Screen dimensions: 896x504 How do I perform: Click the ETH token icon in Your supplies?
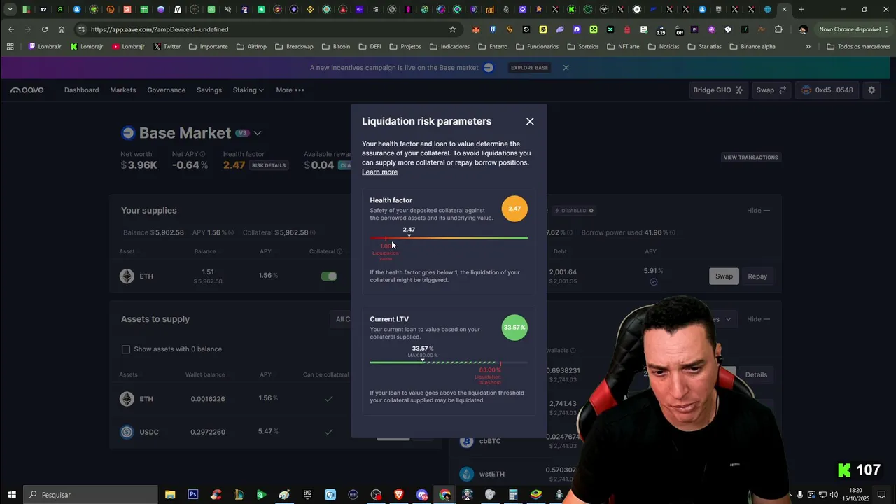(x=127, y=276)
